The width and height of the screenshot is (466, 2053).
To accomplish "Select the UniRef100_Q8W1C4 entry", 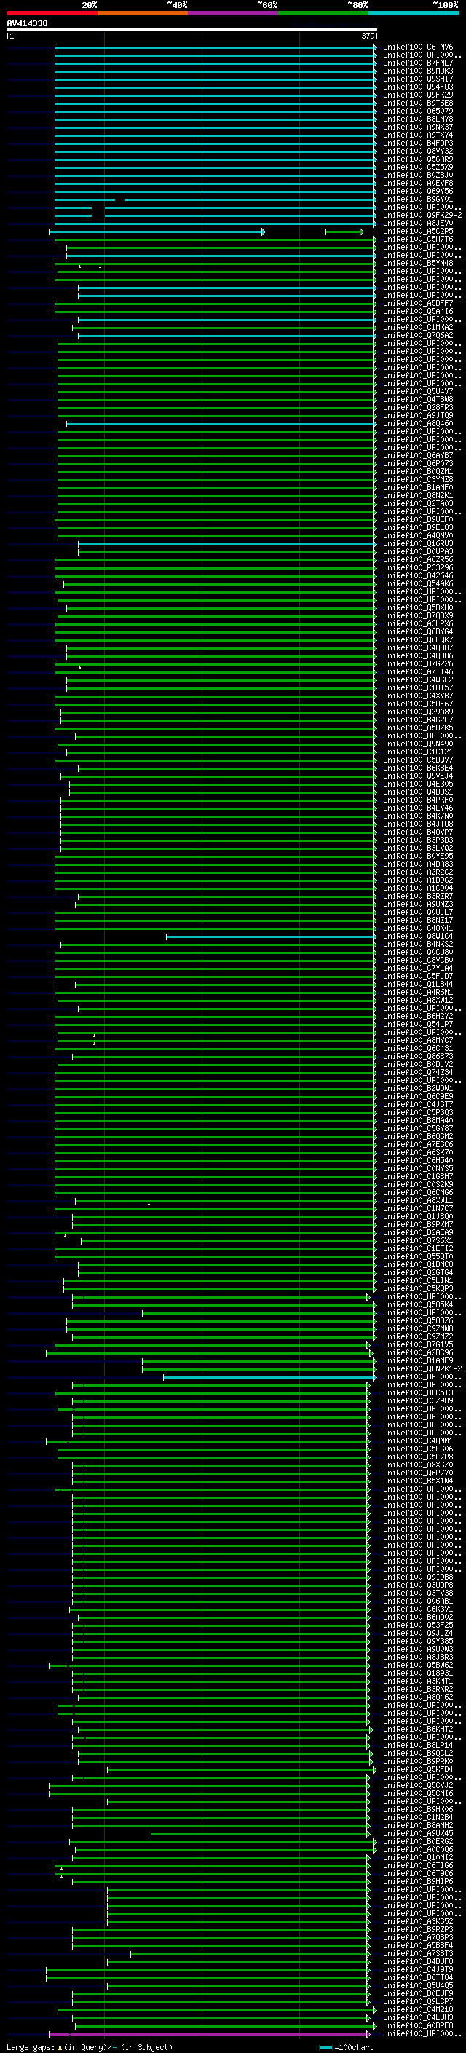I will pos(417,937).
